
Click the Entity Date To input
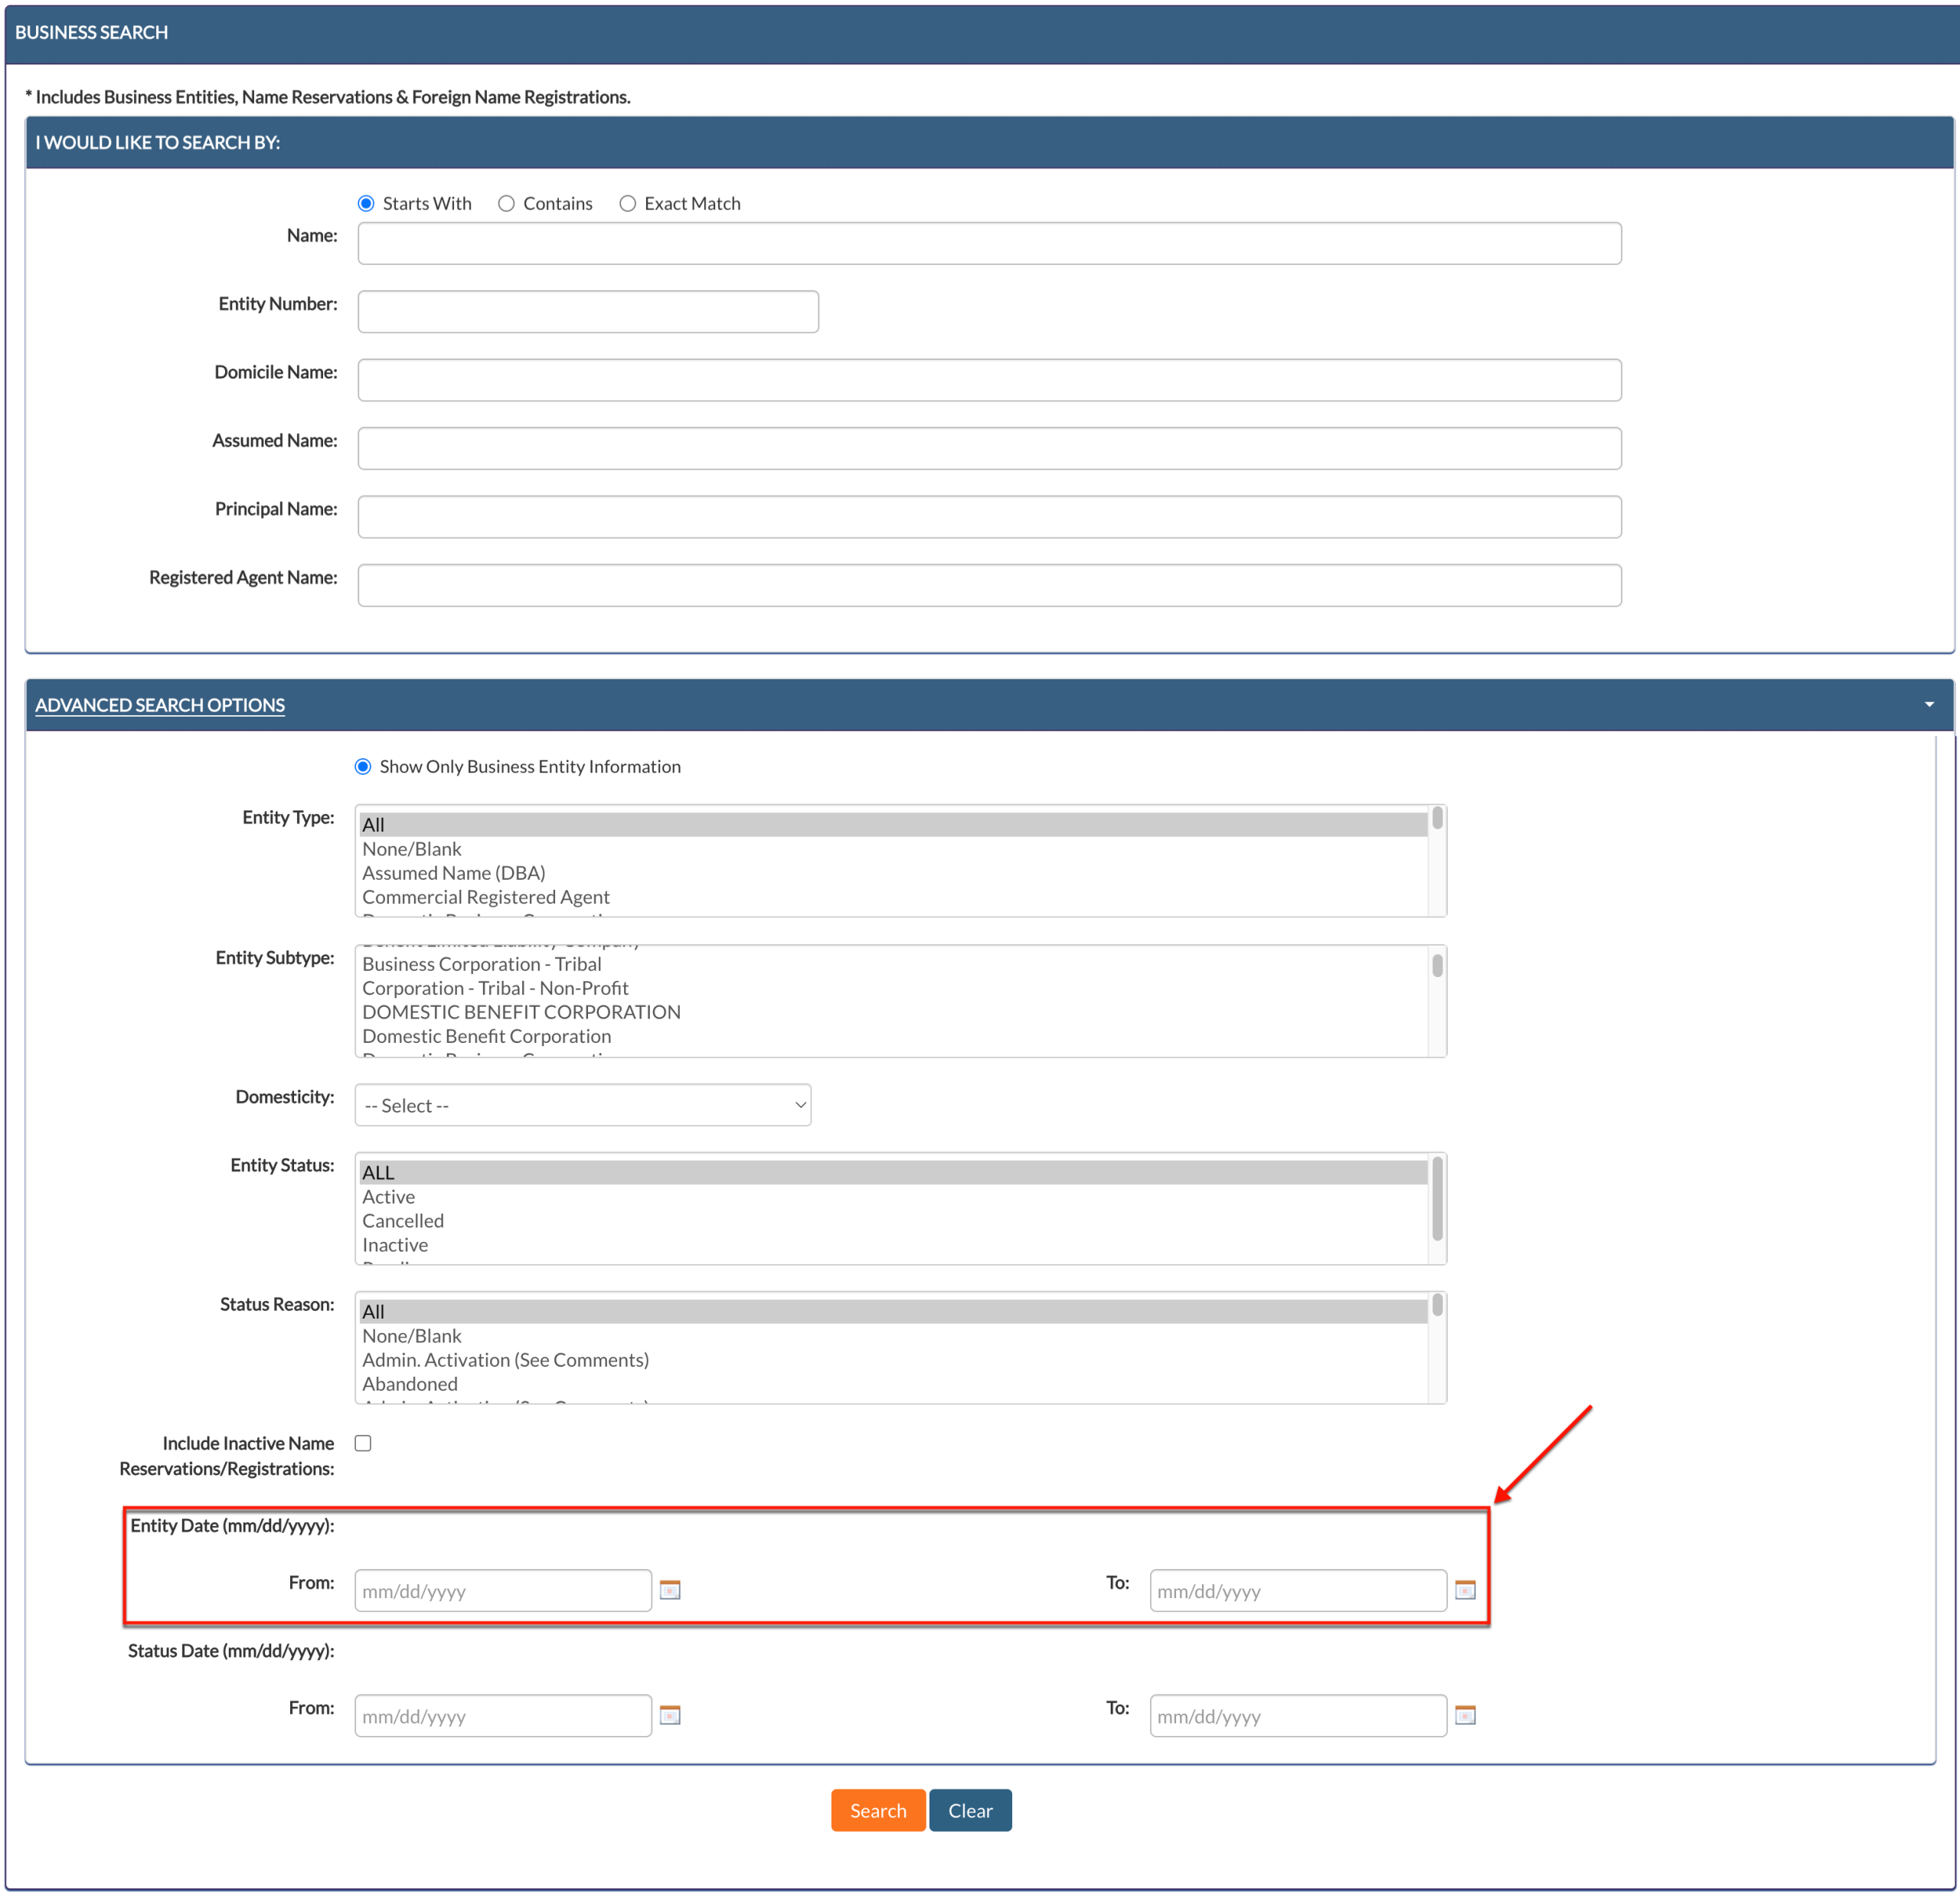coord(1298,1590)
